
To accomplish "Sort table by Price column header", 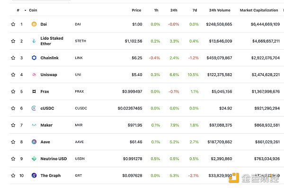I will click(x=136, y=10).
